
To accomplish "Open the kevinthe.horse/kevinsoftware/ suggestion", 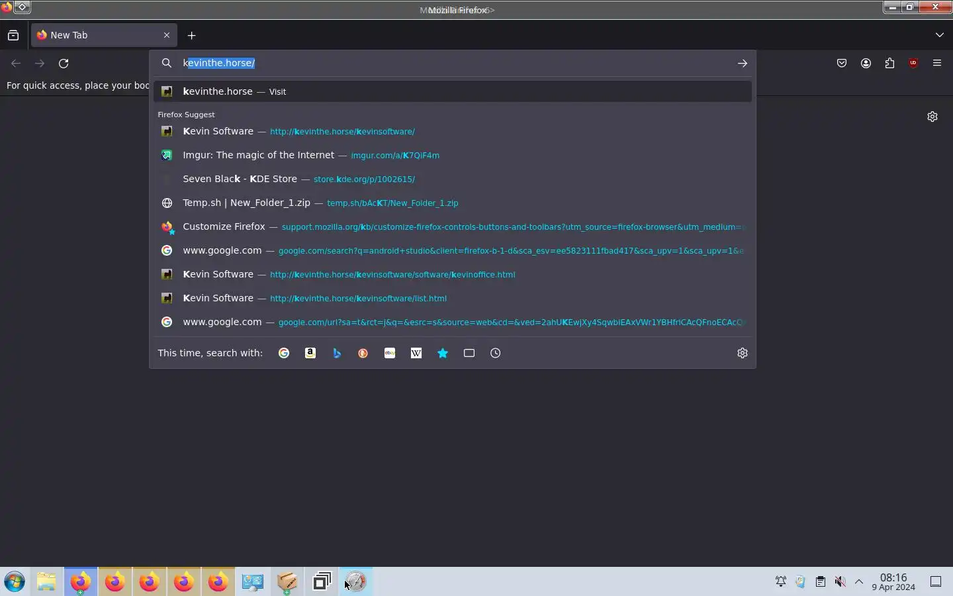I will point(453,131).
